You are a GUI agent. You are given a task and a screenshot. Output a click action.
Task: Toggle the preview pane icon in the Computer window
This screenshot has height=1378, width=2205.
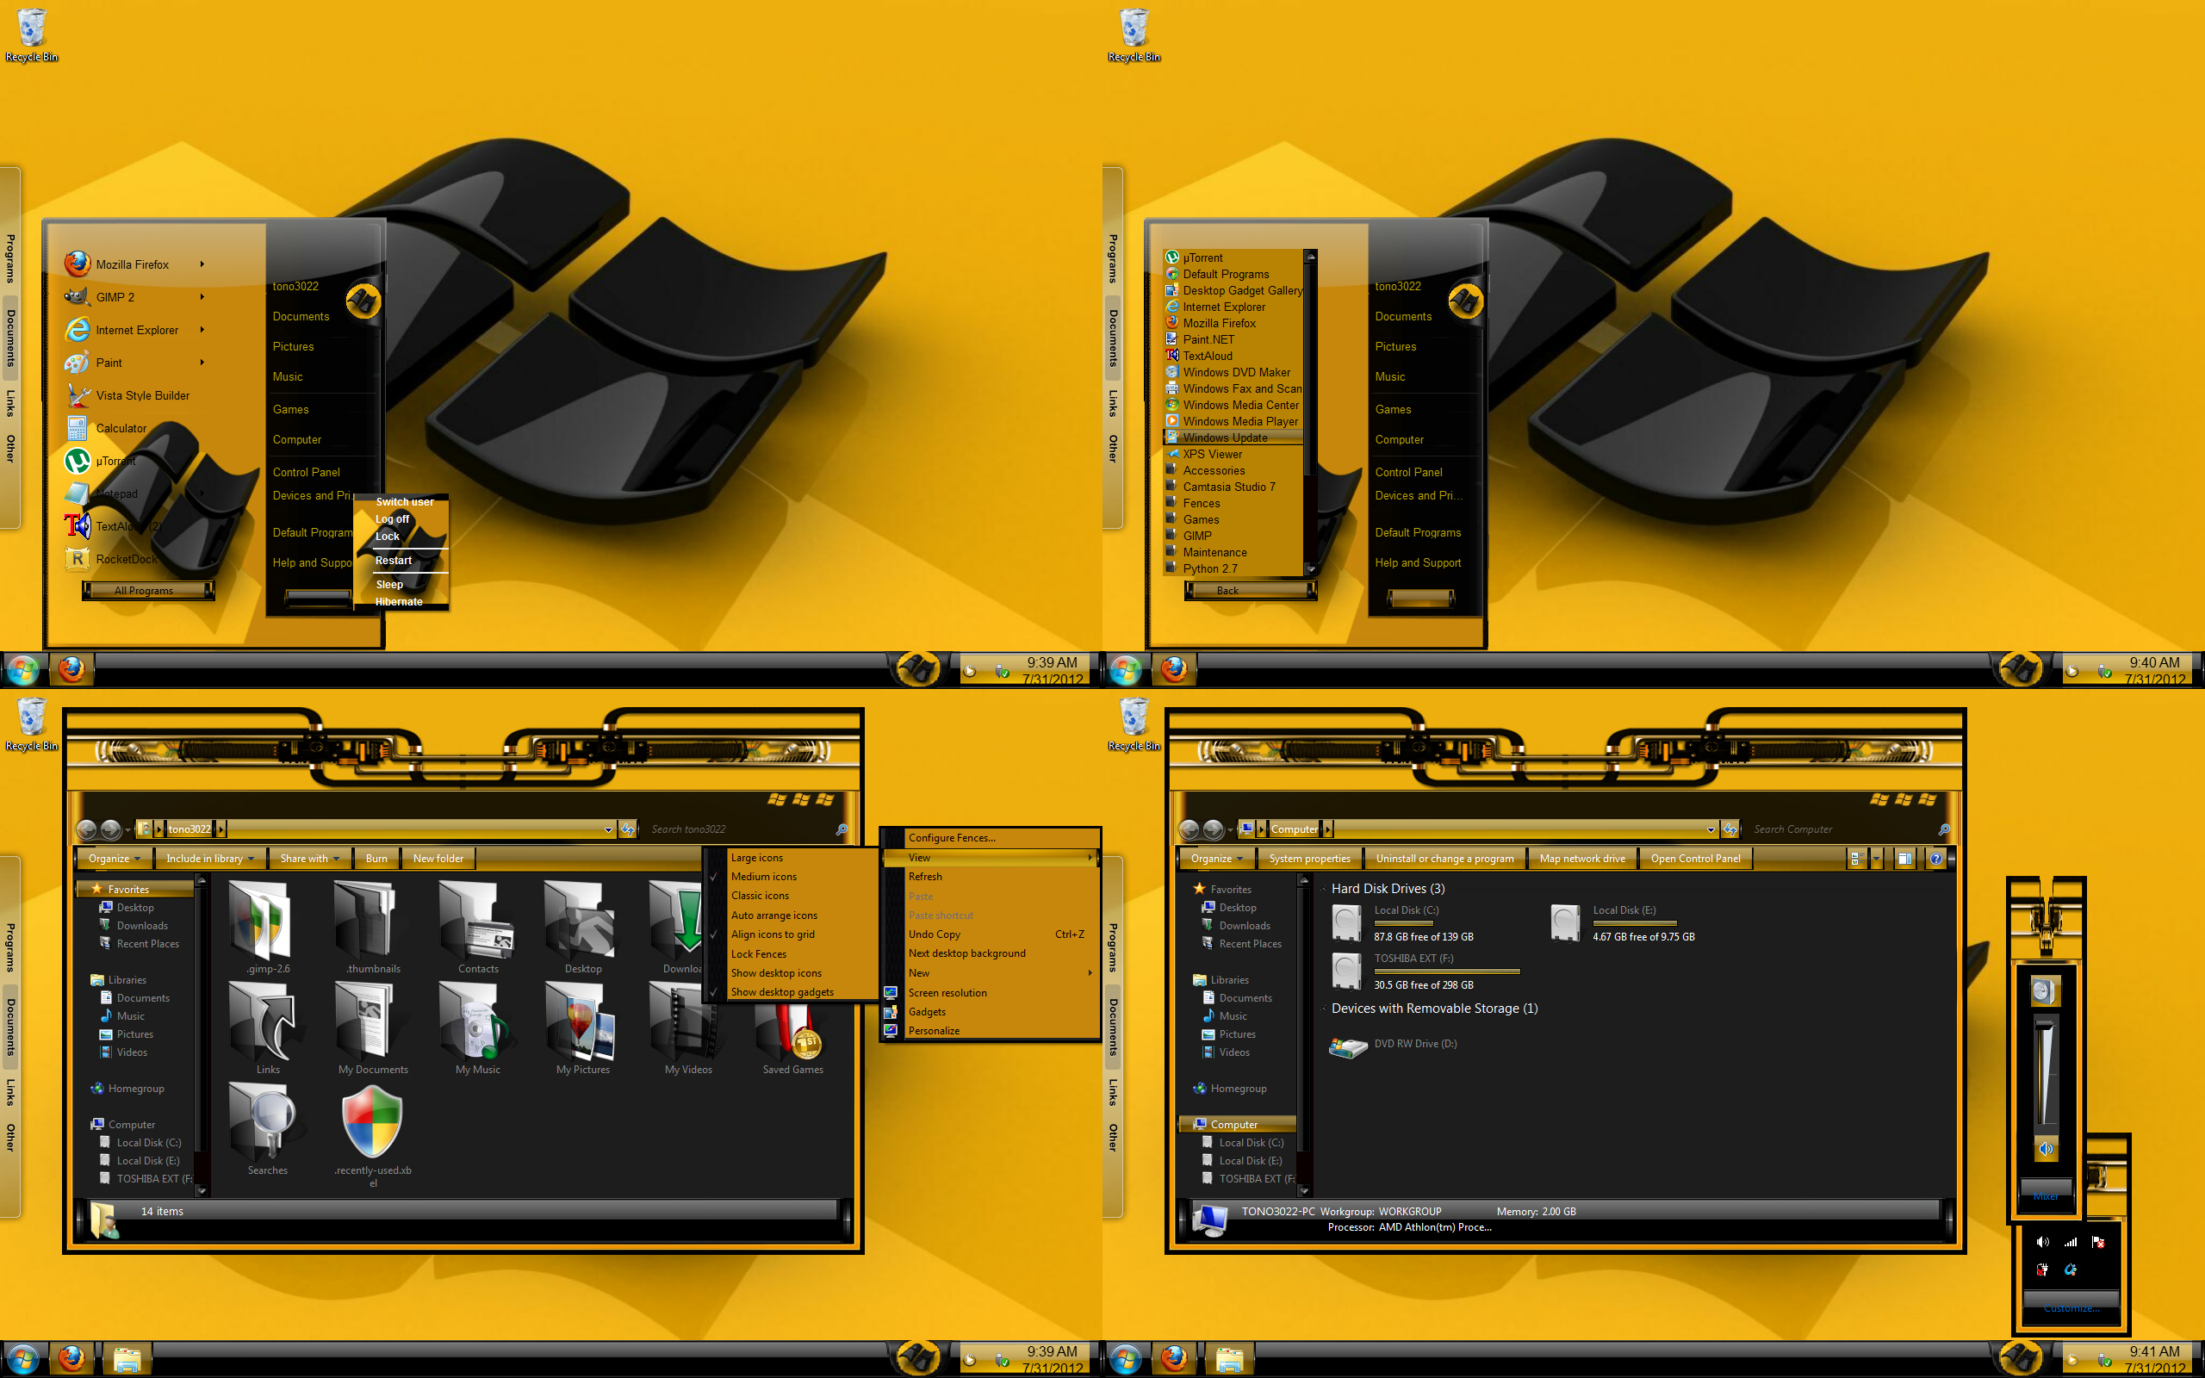(x=1904, y=859)
